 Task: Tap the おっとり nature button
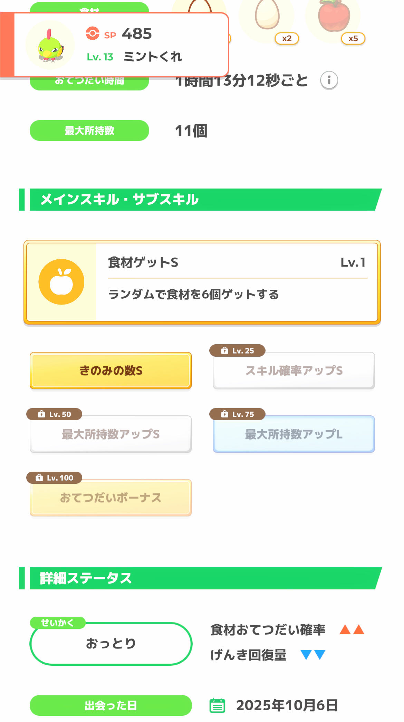click(111, 643)
